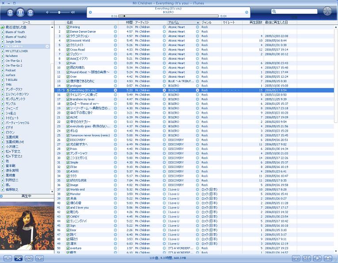Viewport: 338px width, 263px height.
Task: Click the -5:04 remaining time display
Action: [223, 16]
